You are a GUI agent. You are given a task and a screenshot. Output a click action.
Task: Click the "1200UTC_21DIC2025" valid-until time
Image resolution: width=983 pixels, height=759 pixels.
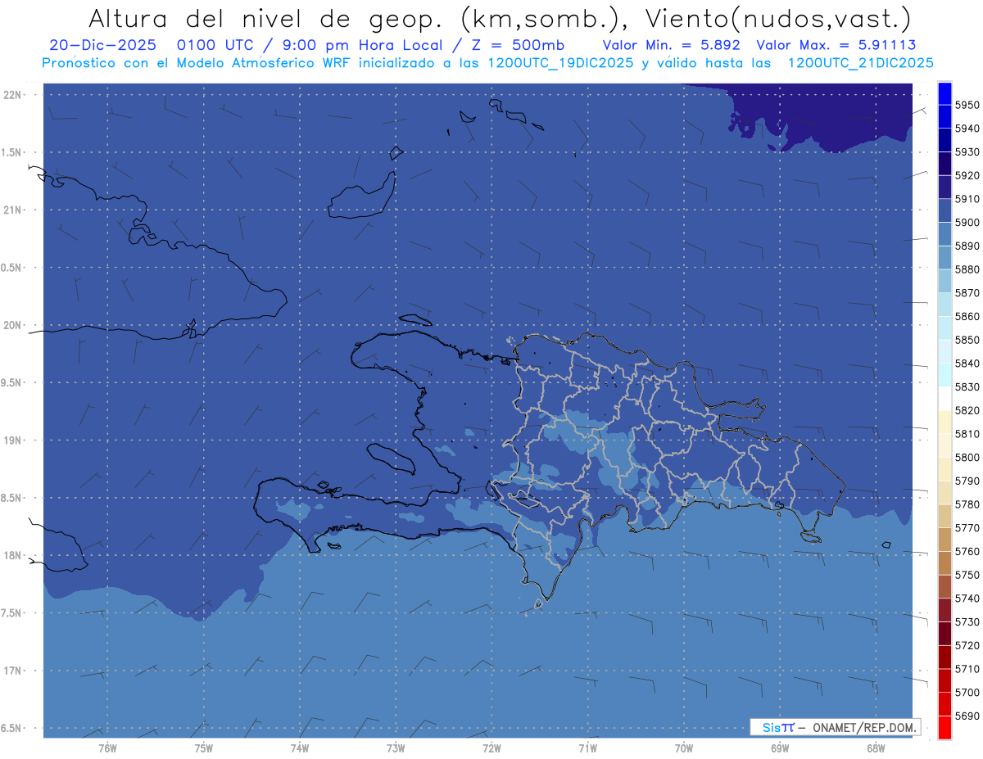pos(859,62)
